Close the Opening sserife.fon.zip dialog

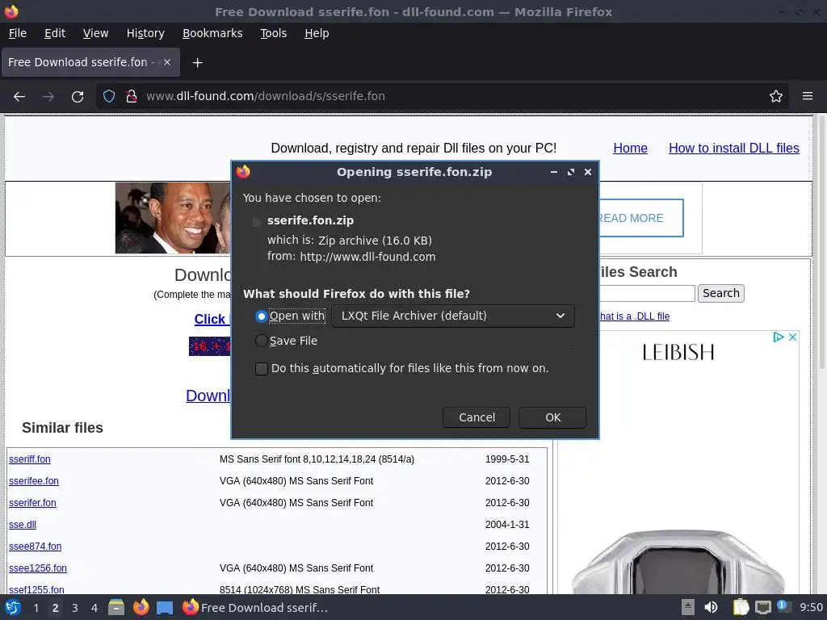[588, 172]
